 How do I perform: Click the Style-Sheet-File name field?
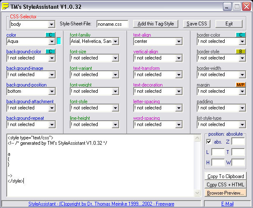pos(112,24)
